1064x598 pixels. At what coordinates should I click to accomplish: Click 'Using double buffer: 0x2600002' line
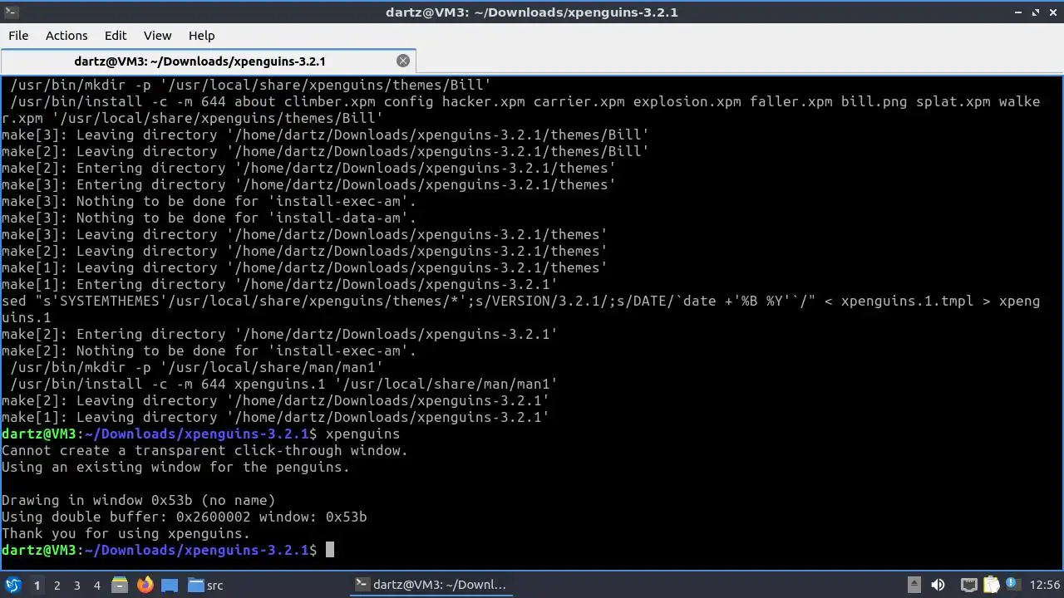(184, 517)
